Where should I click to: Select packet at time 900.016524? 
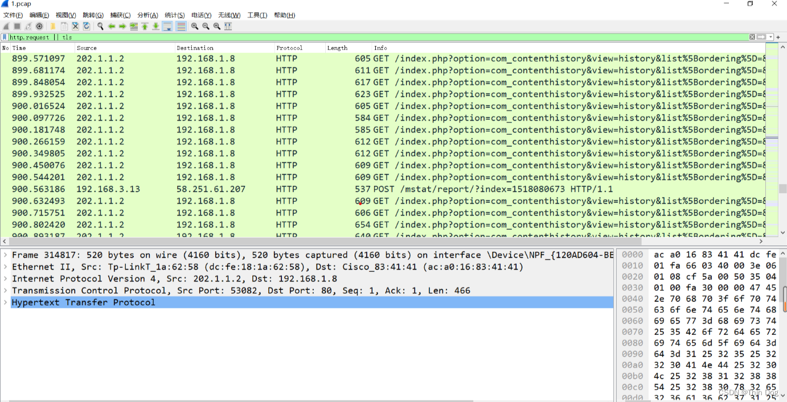383,106
